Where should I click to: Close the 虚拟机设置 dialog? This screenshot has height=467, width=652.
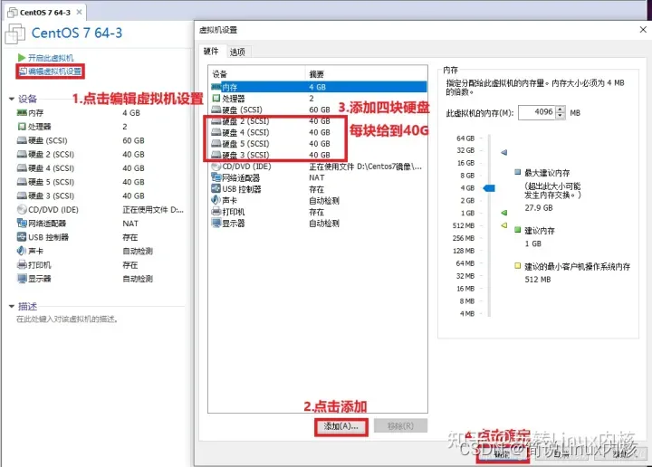pyautogui.click(x=643, y=30)
